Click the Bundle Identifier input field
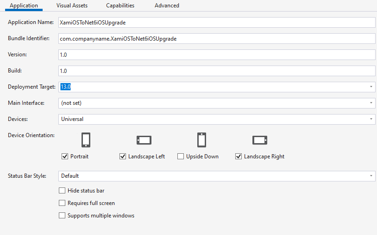The image size is (377, 235). (x=217, y=39)
